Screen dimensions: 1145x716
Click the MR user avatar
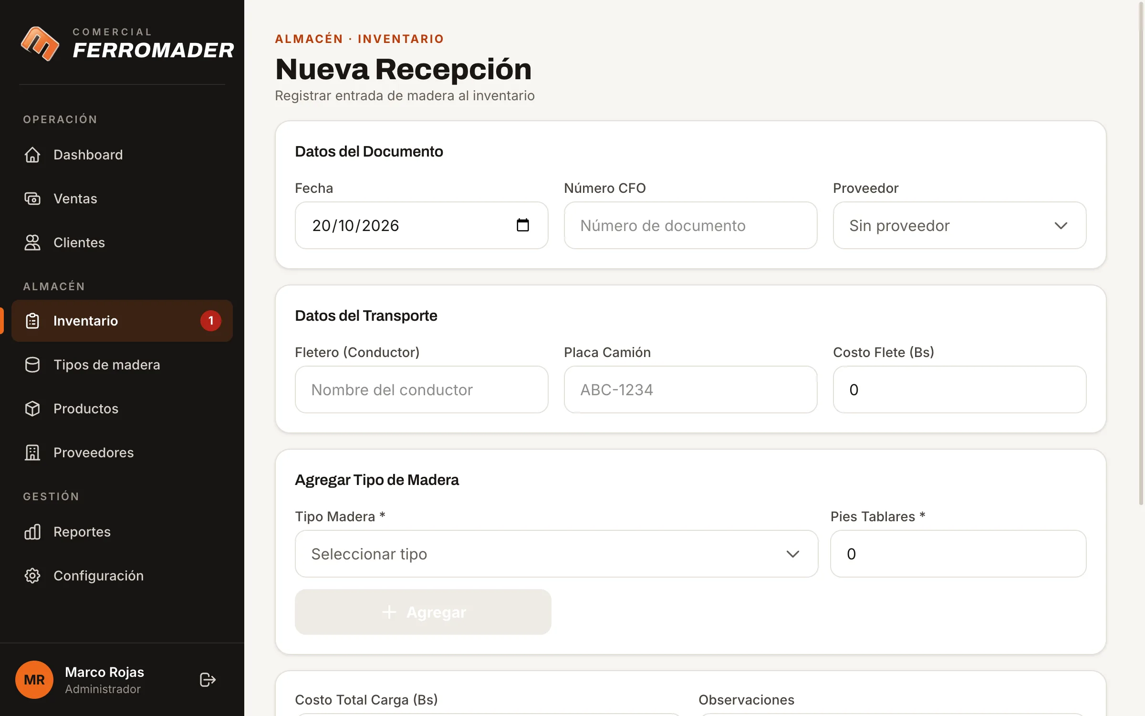[34, 680]
